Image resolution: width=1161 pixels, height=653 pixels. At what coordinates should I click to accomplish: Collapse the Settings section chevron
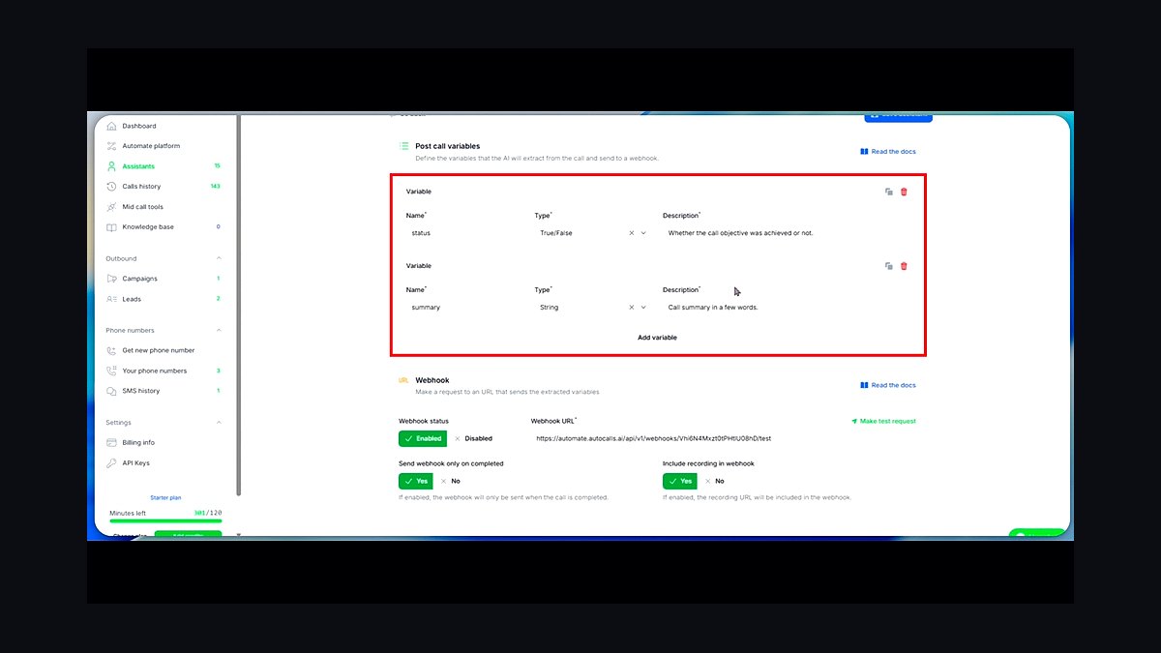click(x=219, y=422)
